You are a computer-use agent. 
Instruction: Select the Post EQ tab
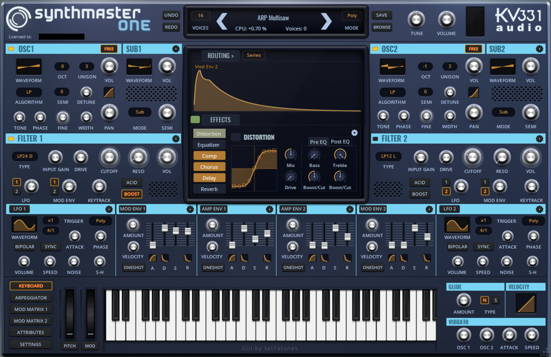(x=340, y=141)
